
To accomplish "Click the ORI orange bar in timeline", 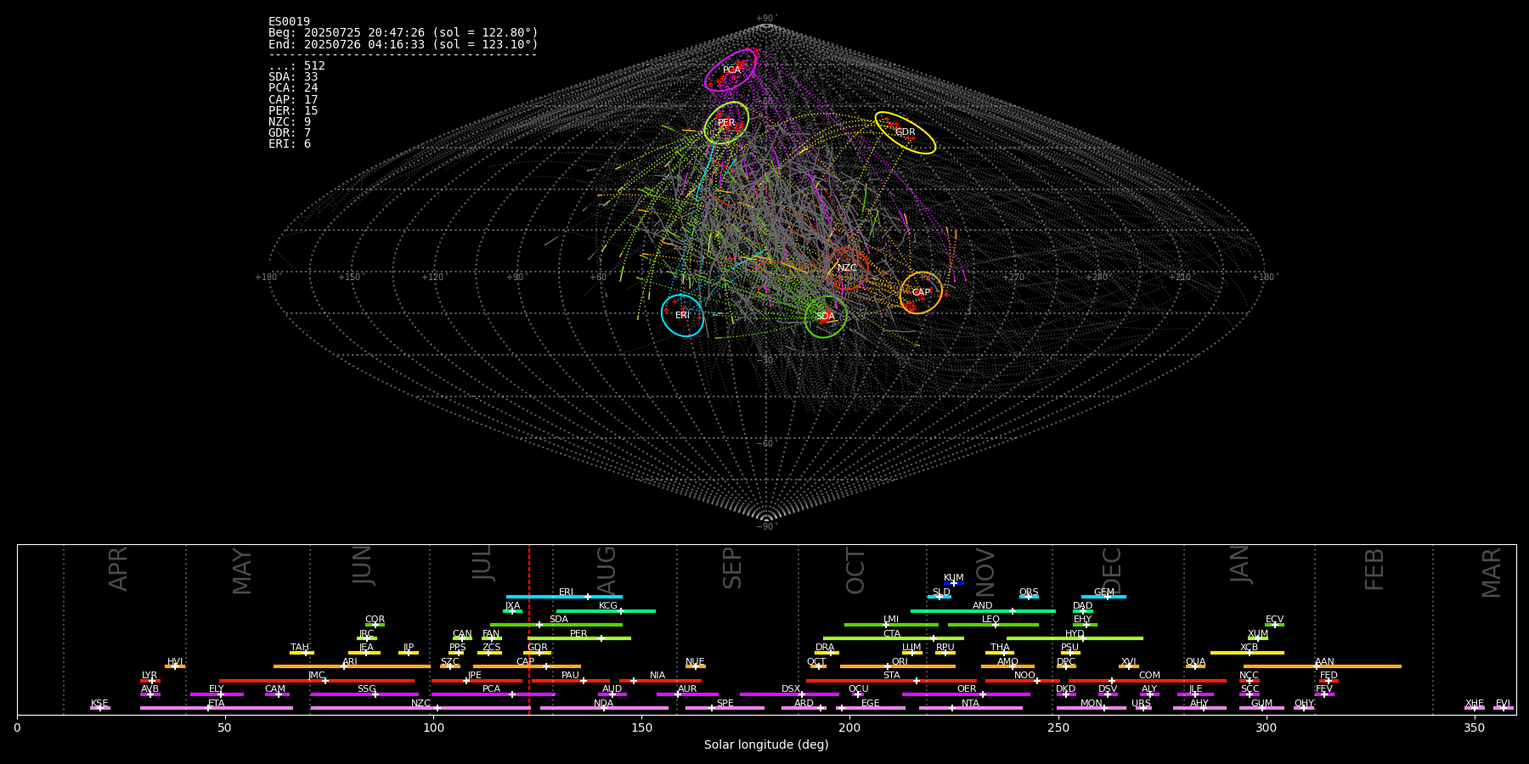I will coord(898,666).
